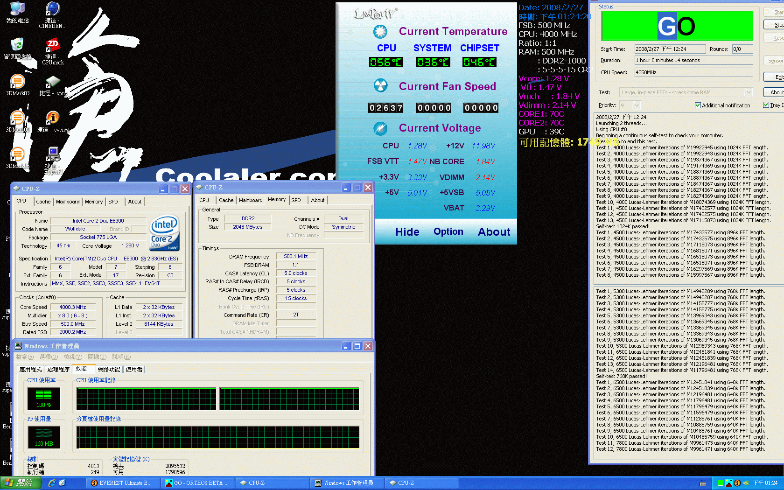Open the 3DMark05 desktop shortcut
The width and height of the screenshot is (784, 490).
[17, 121]
